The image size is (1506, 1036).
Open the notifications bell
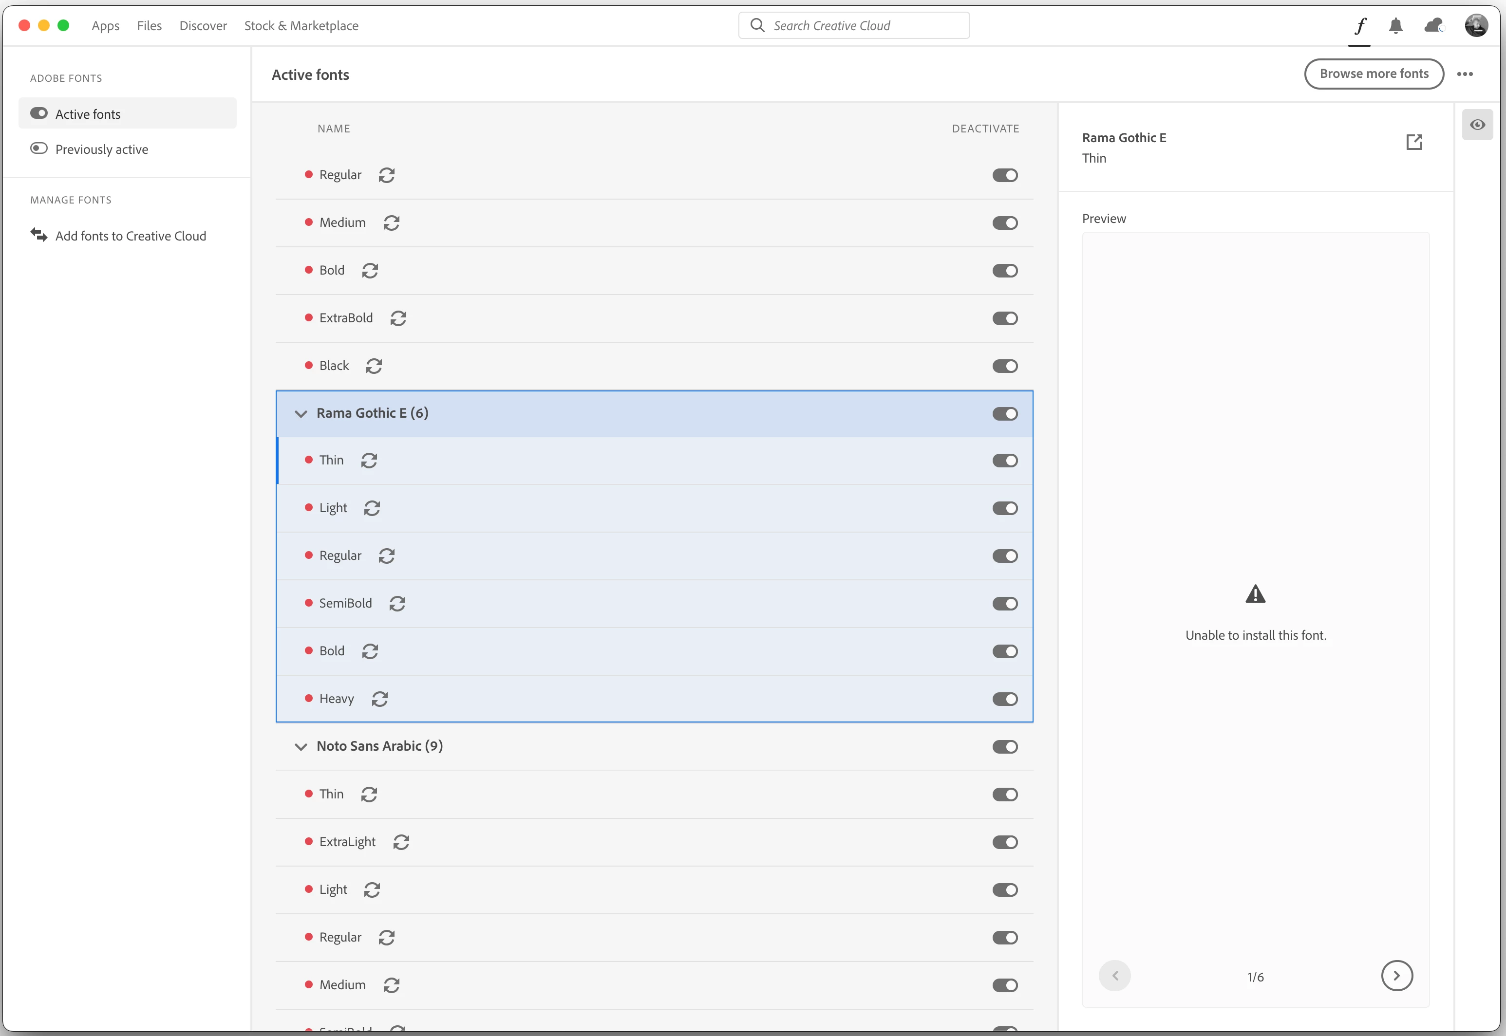click(x=1395, y=26)
